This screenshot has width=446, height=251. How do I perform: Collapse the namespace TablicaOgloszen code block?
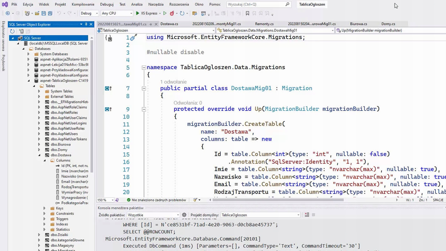point(144,67)
